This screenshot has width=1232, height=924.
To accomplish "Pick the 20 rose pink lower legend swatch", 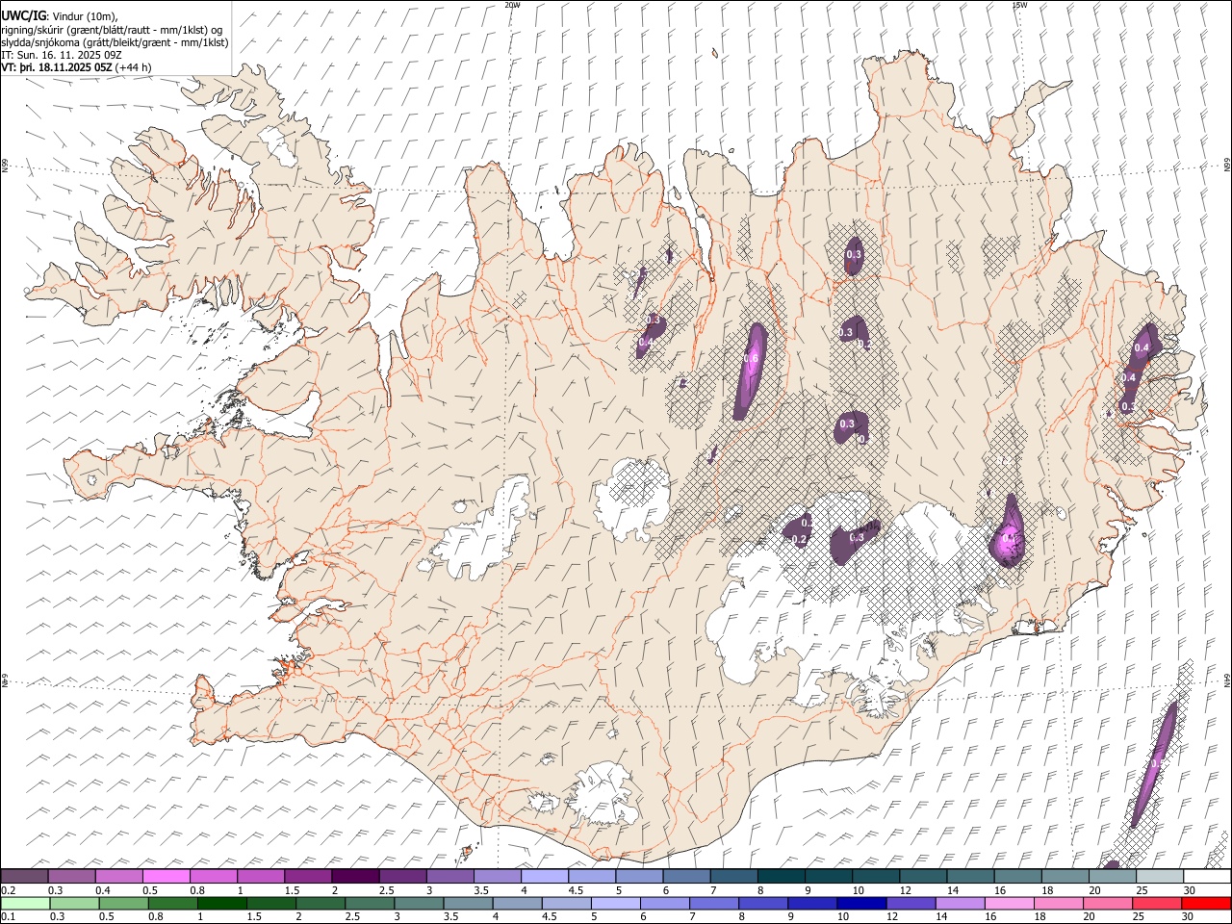I will [1108, 904].
